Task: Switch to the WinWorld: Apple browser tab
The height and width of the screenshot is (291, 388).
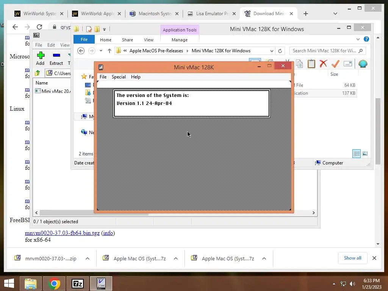Action: (x=96, y=14)
